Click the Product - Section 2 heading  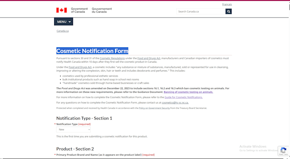pyautogui.click(x=75, y=149)
